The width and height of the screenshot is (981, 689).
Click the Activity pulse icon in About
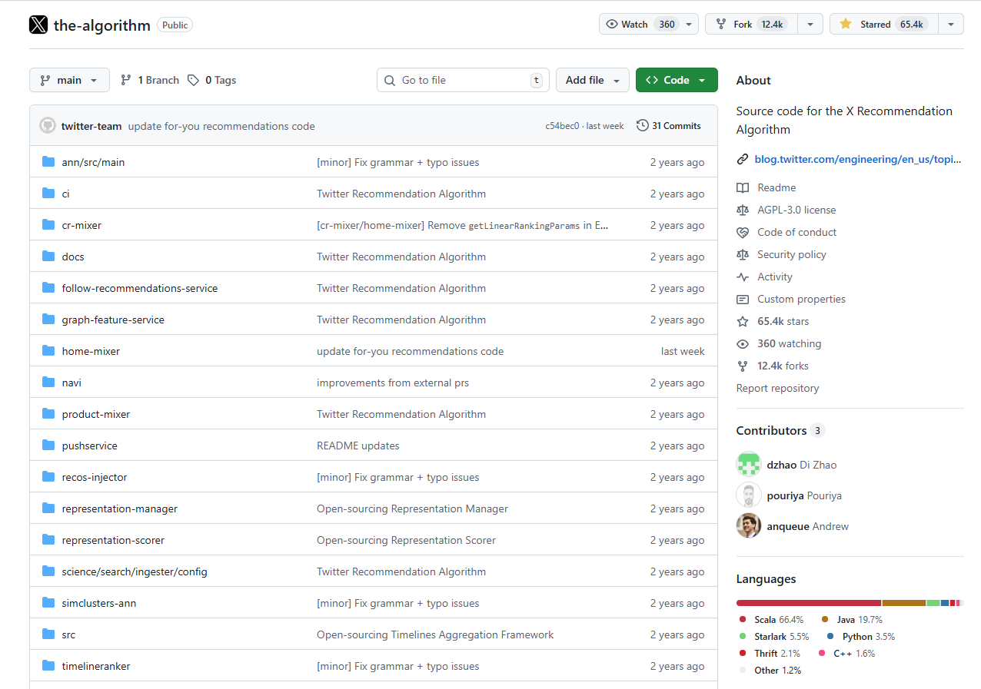[743, 277]
